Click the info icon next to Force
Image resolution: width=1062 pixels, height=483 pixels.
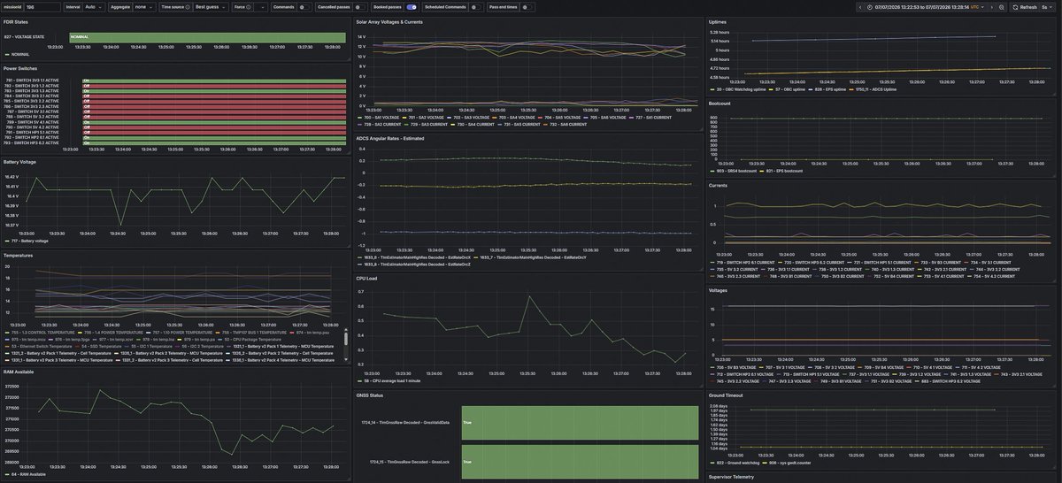[x=248, y=6]
